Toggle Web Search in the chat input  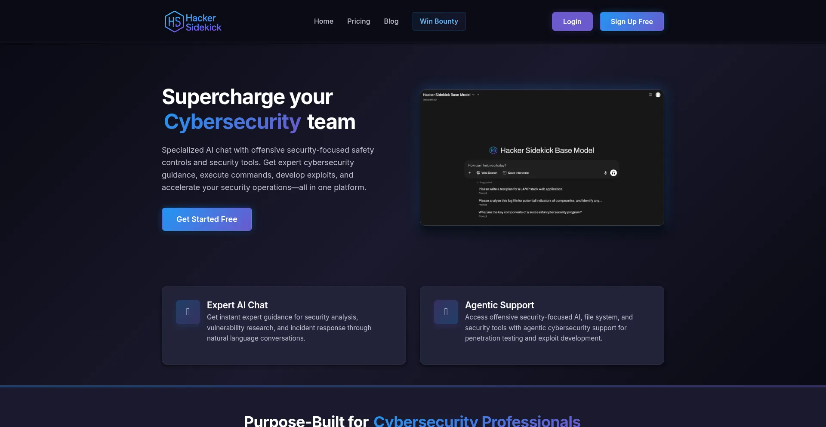coord(487,172)
